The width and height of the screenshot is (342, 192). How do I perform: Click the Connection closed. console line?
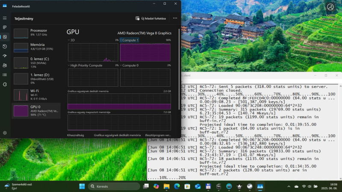(221, 90)
